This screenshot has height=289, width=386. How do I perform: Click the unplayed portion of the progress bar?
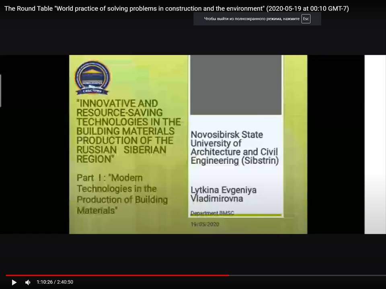coord(308,275)
